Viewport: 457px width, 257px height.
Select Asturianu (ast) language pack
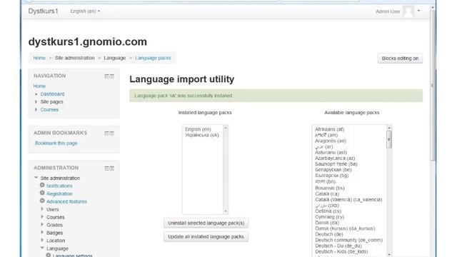click(x=331, y=152)
